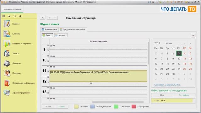Image resolution: width=201 pixels, height=113 pixels.
Task: Click the schedule vertical scrollbar
Action: coord(149,53)
